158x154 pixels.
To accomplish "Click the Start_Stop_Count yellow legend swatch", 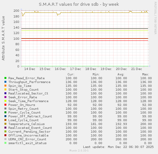I will point(5,89).
